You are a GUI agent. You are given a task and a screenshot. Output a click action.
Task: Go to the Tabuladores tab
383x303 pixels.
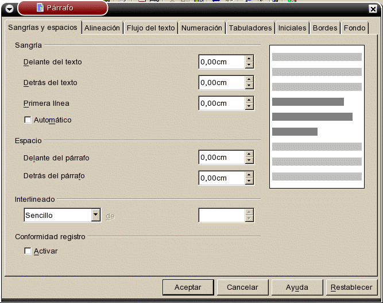(250, 28)
